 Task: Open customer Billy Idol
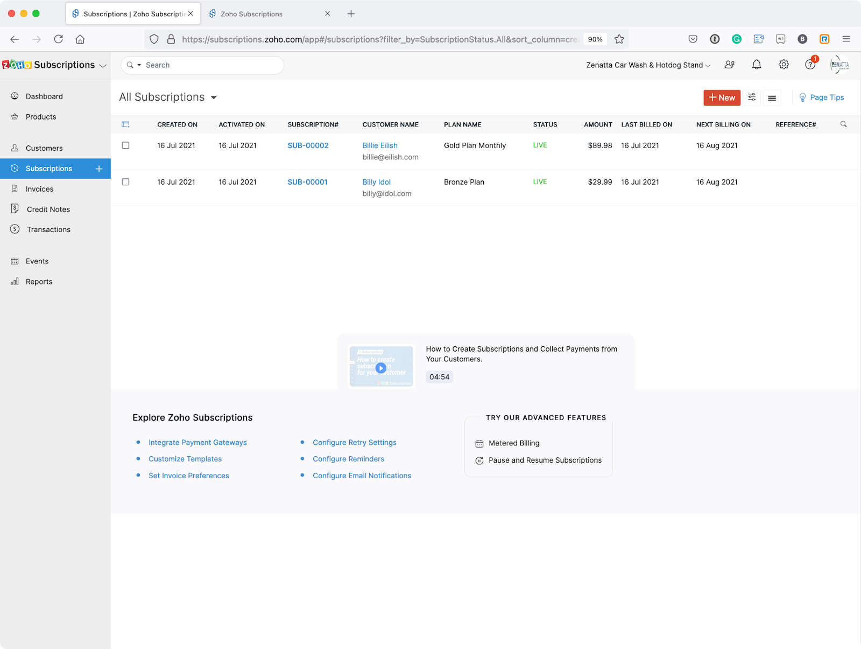click(x=376, y=182)
